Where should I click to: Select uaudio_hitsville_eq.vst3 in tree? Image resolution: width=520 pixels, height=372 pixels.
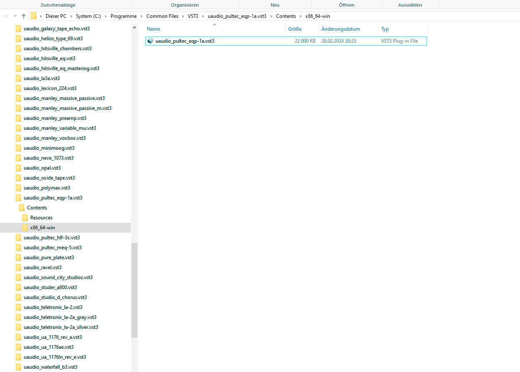point(49,58)
